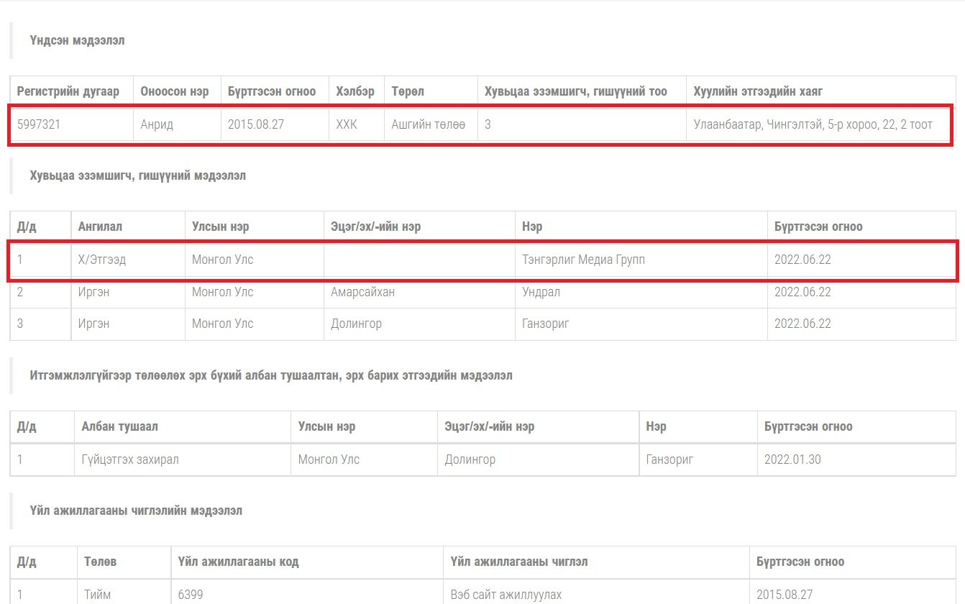
Task: Click the "ХХК" form value
Action: [x=347, y=124]
